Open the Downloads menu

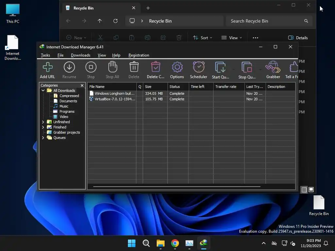click(80, 55)
